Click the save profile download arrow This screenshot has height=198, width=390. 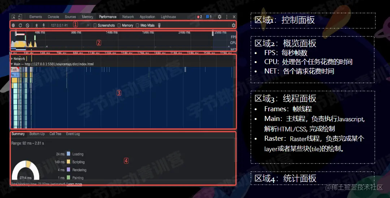point(44,25)
